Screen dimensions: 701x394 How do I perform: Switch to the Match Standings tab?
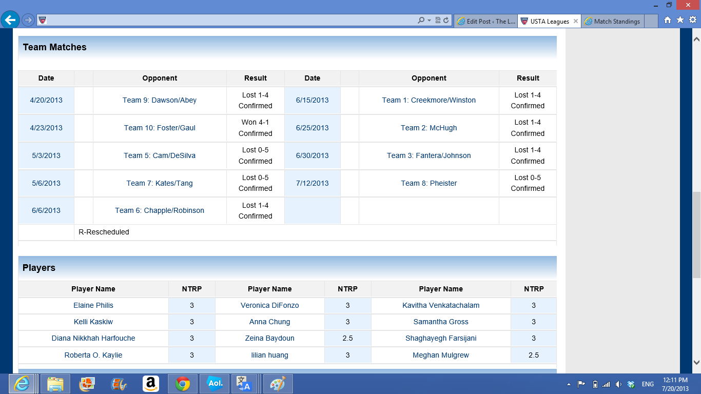pyautogui.click(x=616, y=22)
